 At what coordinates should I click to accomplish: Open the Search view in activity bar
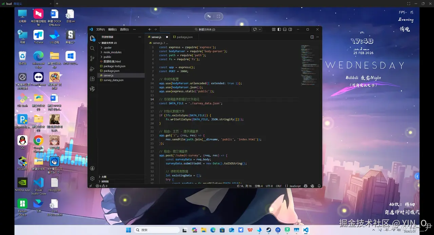92,48
